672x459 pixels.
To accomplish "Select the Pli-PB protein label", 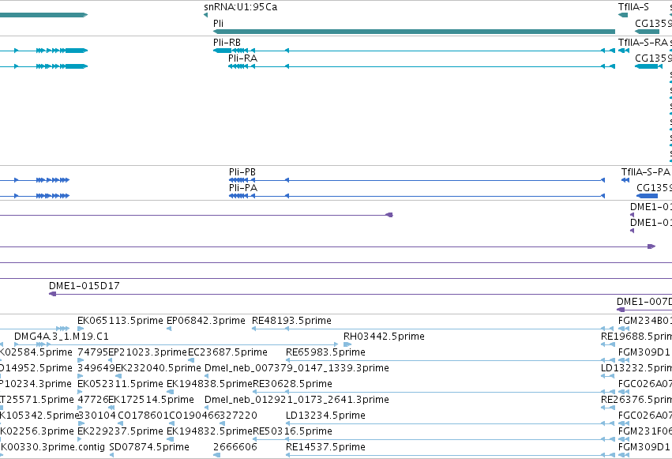I will [x=242, y=172].
